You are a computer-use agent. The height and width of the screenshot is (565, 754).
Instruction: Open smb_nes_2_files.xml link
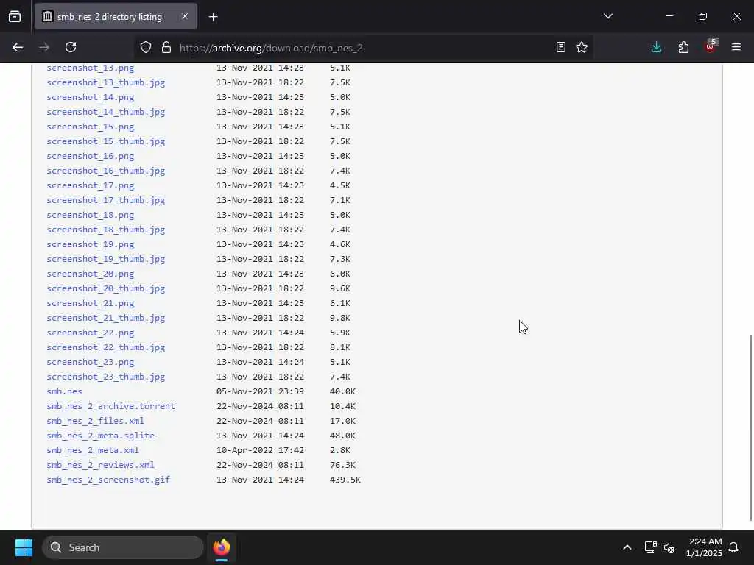(x=95, y=420)
